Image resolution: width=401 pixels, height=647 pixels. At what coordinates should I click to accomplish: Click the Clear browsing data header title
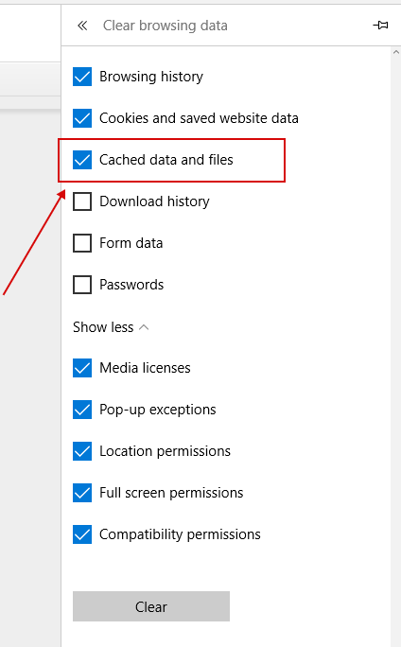pos(165,26)
